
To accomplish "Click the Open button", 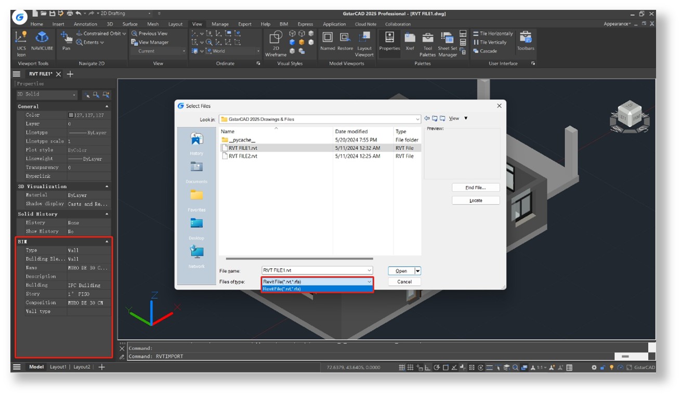I will (x=401, y=271).
